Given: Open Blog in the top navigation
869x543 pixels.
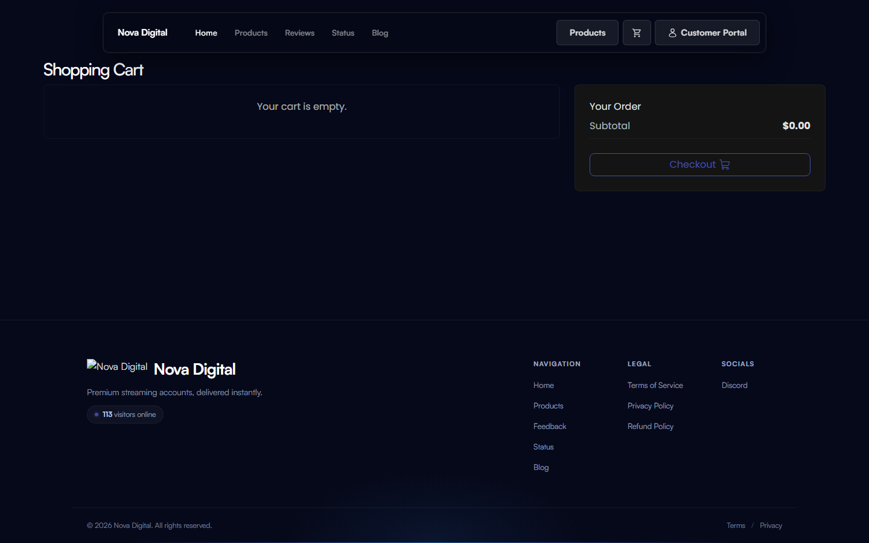Looking at the screenshot, I should point(380,33).
